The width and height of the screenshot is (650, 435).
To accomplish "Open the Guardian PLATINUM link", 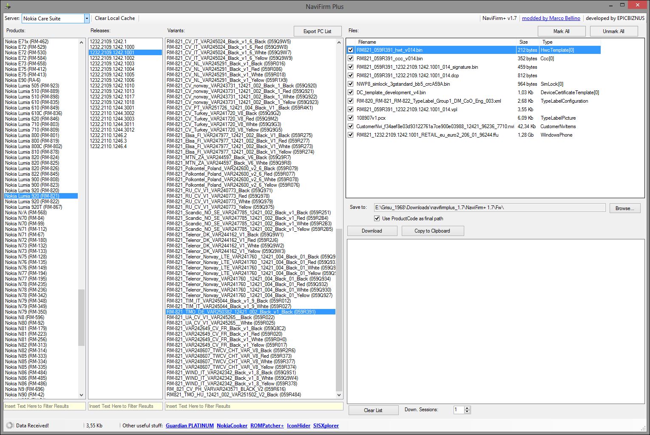I will click(190, 426).
